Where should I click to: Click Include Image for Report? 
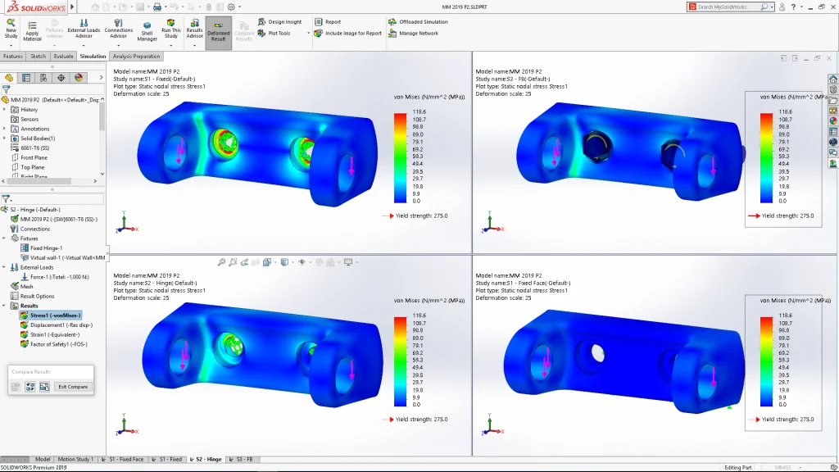[x=347, y=33]
